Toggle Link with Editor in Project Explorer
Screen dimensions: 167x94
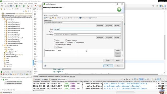(26, 11)
